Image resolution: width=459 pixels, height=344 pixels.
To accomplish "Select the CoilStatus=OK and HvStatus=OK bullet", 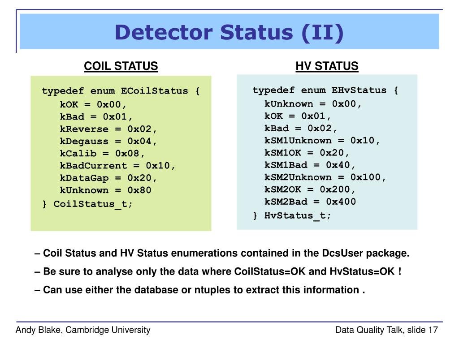I will click(218, 271).
